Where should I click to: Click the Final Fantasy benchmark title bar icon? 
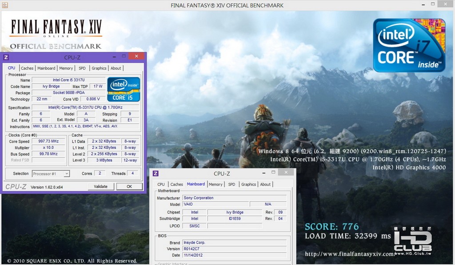(x=5, y=5)
